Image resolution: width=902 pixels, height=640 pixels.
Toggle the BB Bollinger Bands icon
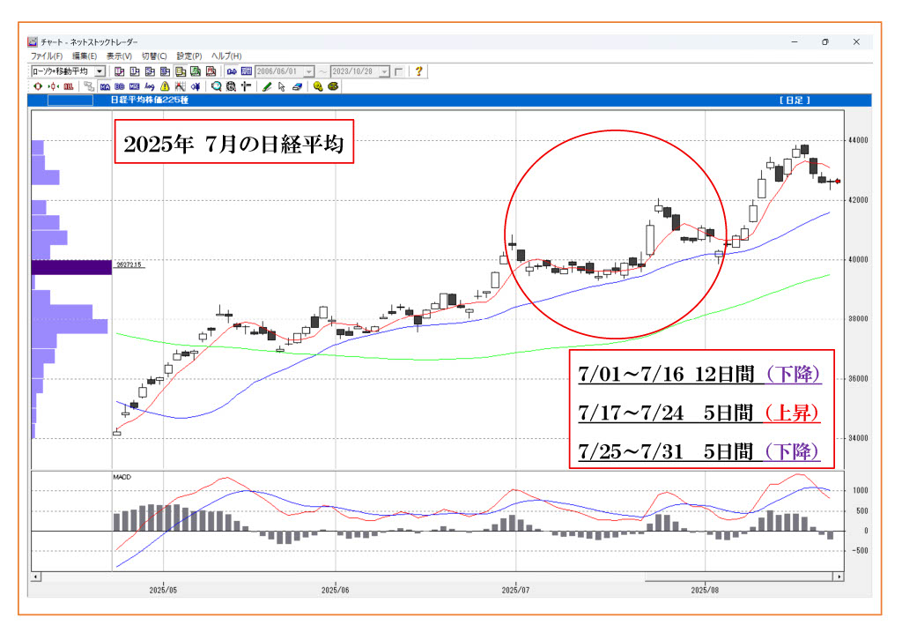(x=119, y=86)
